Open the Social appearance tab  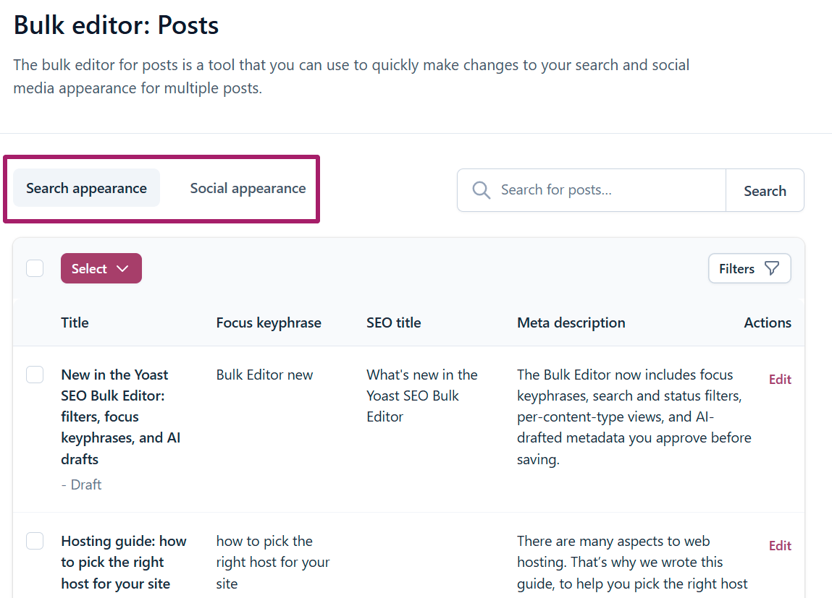(x=248, y=188)
